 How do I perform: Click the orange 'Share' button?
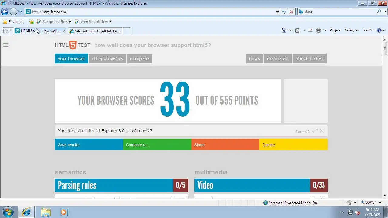tap(225, 145)
